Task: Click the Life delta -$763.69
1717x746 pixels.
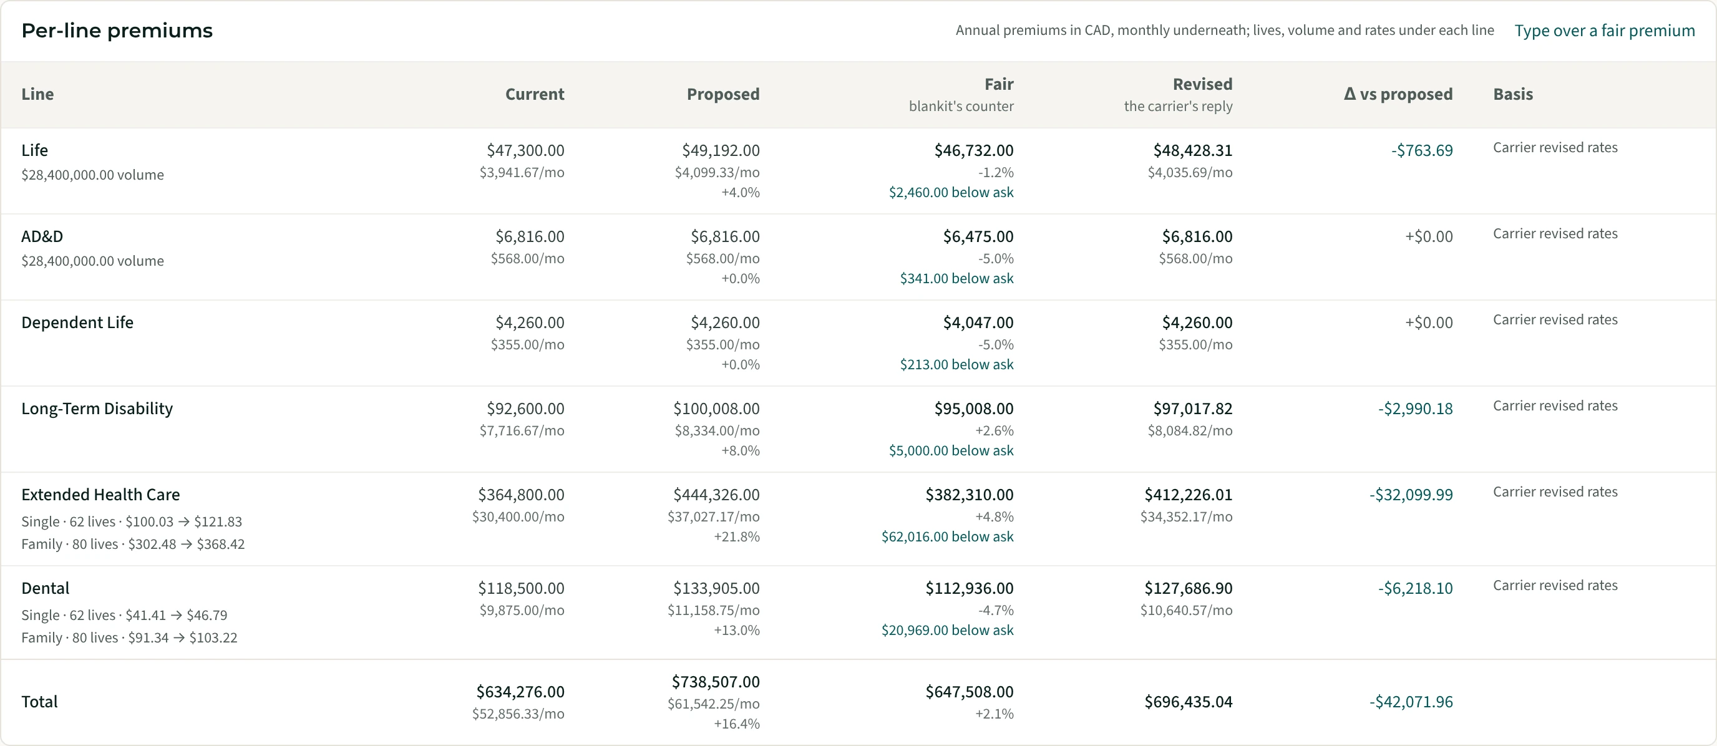Action: tap(1422, 150)
